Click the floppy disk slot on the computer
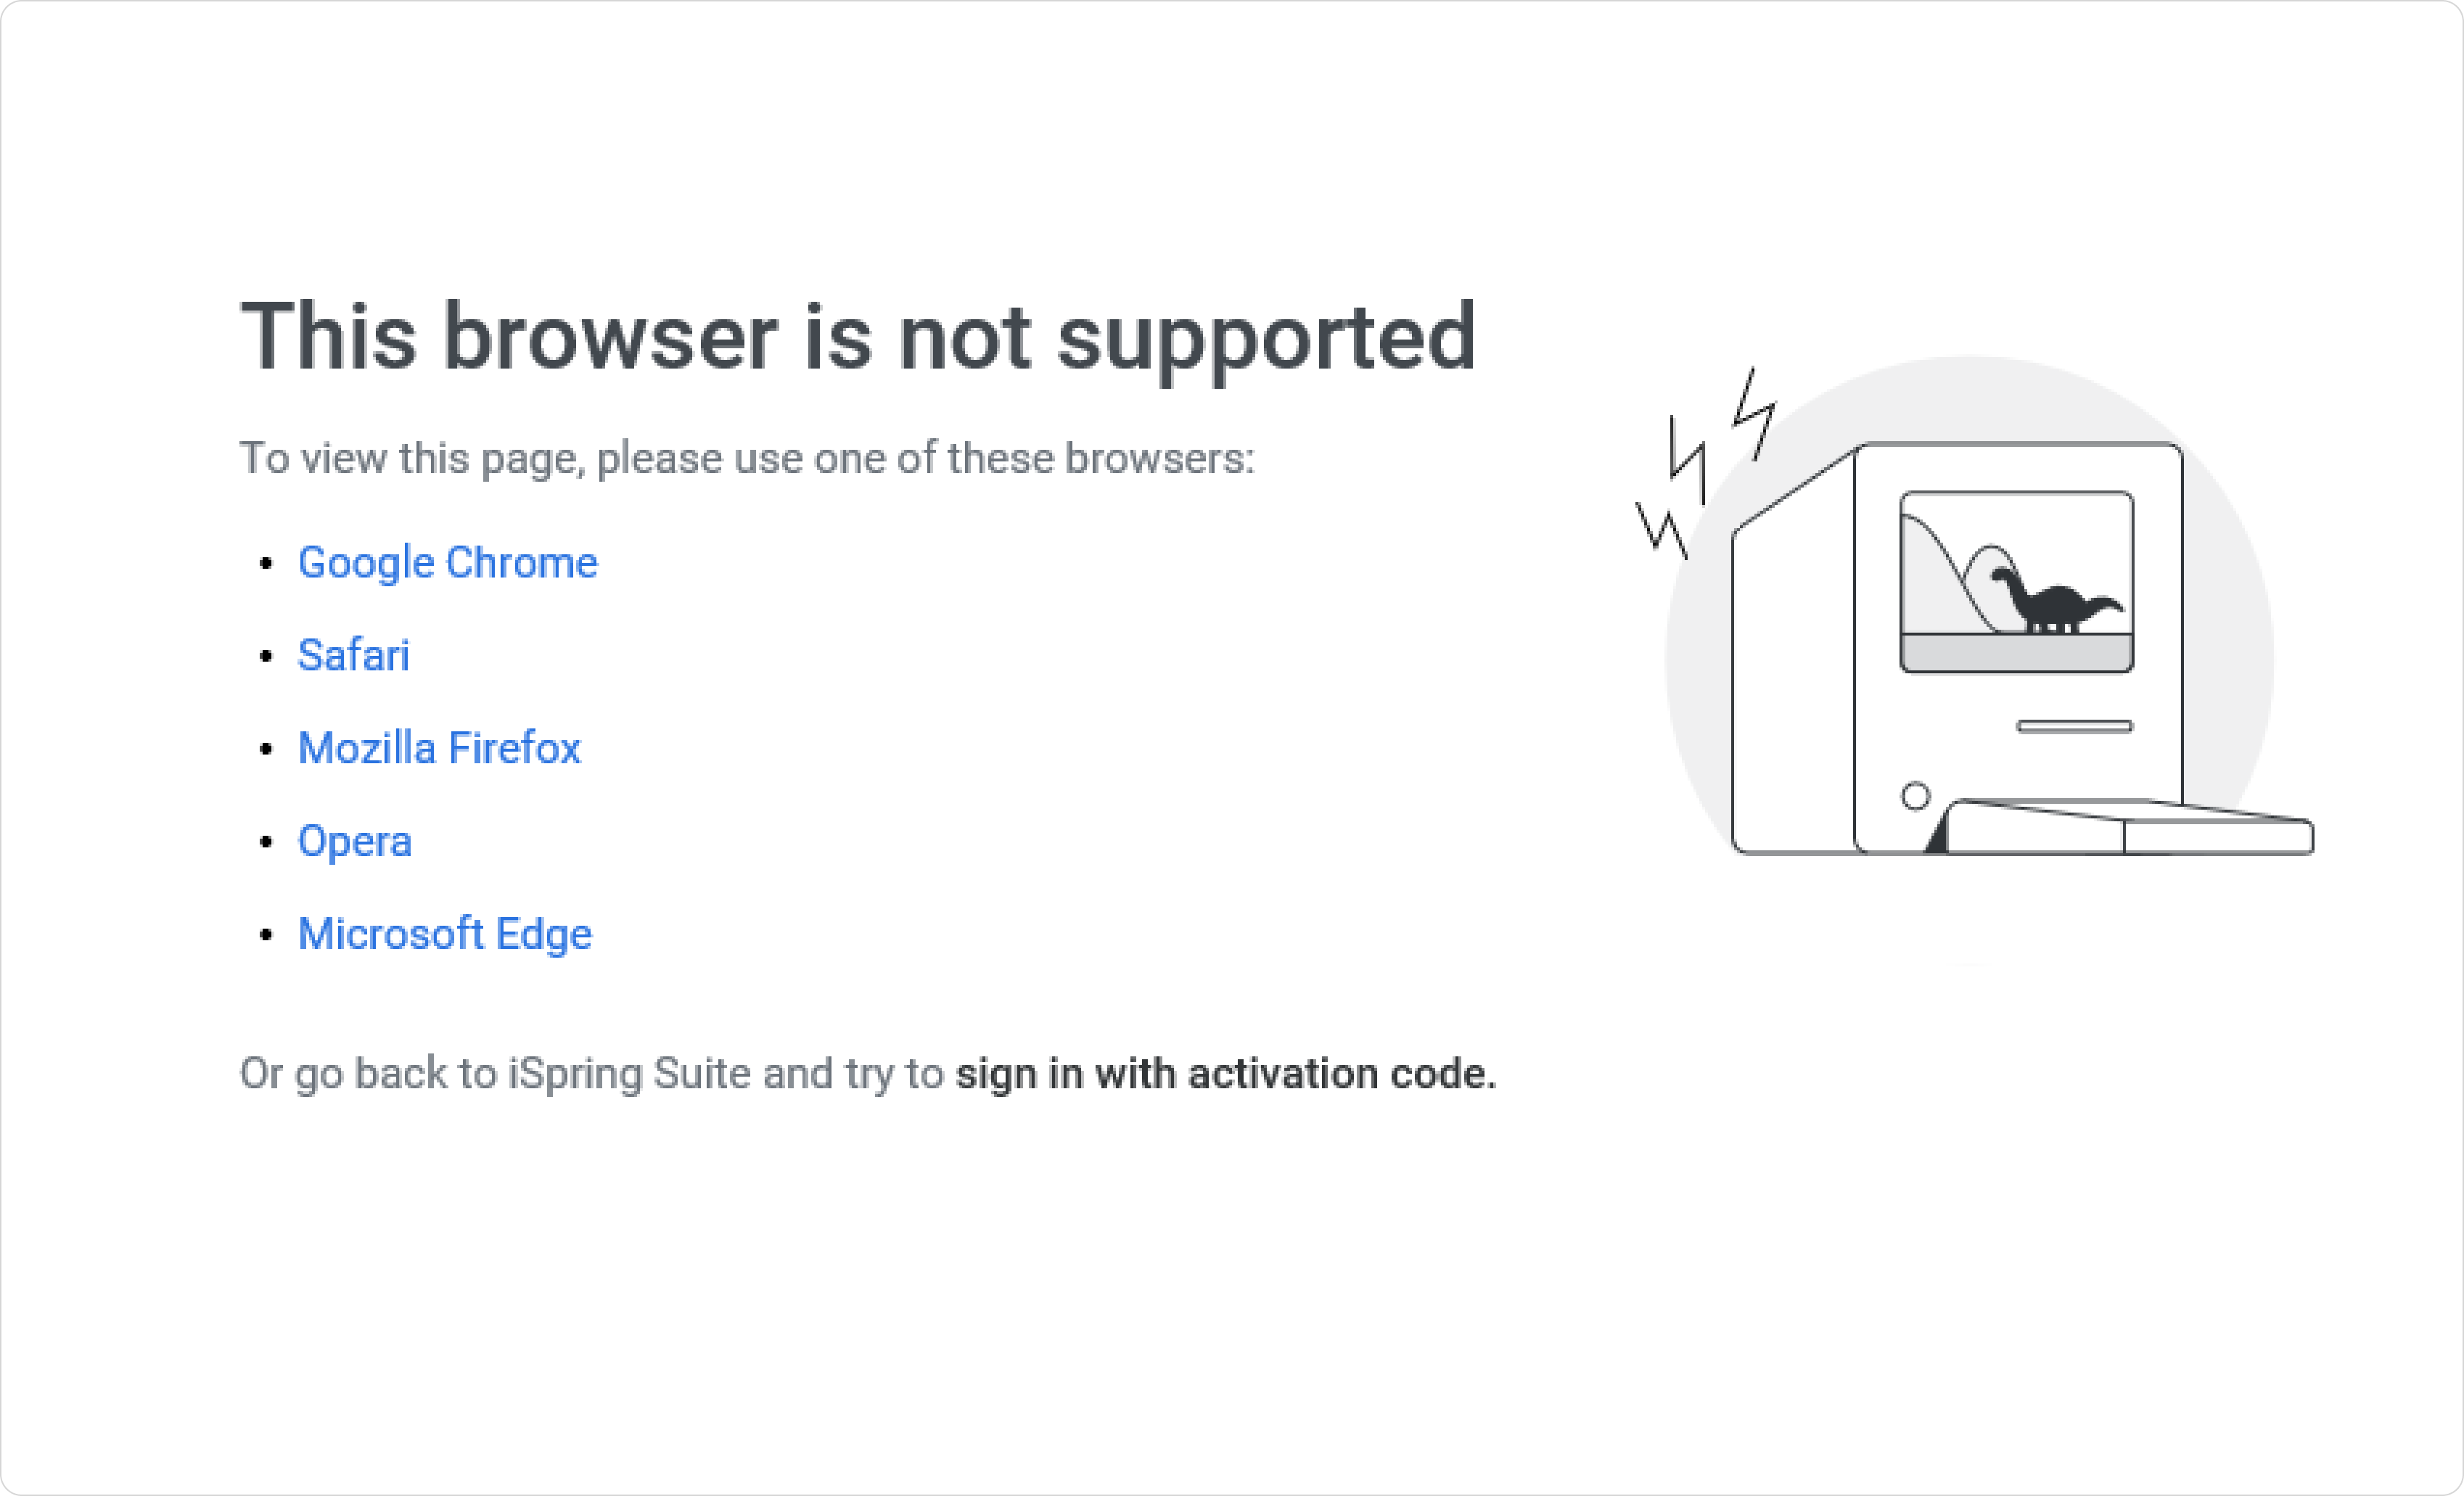2464x1496 pixels. [x=2074, y=726]
